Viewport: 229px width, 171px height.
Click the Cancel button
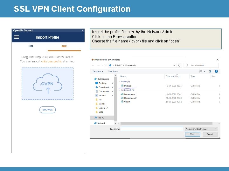(210, 134)
